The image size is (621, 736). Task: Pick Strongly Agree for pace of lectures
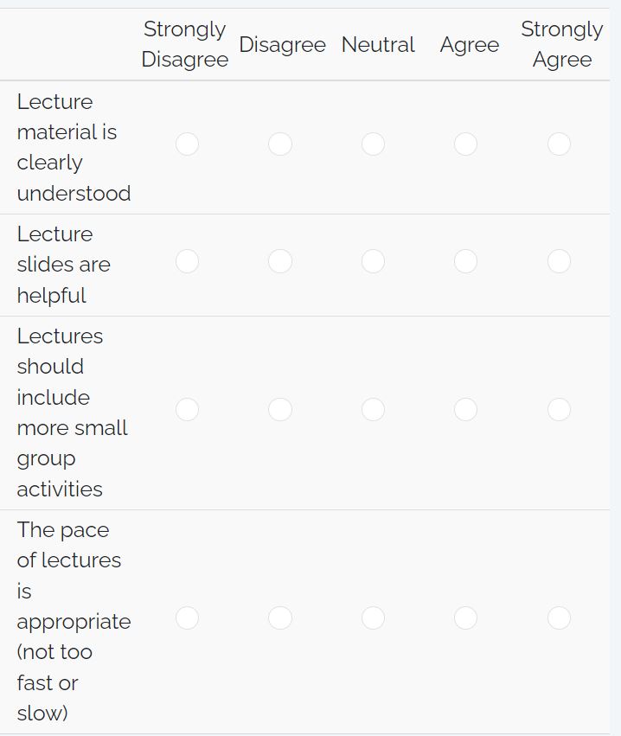point(559,618)
